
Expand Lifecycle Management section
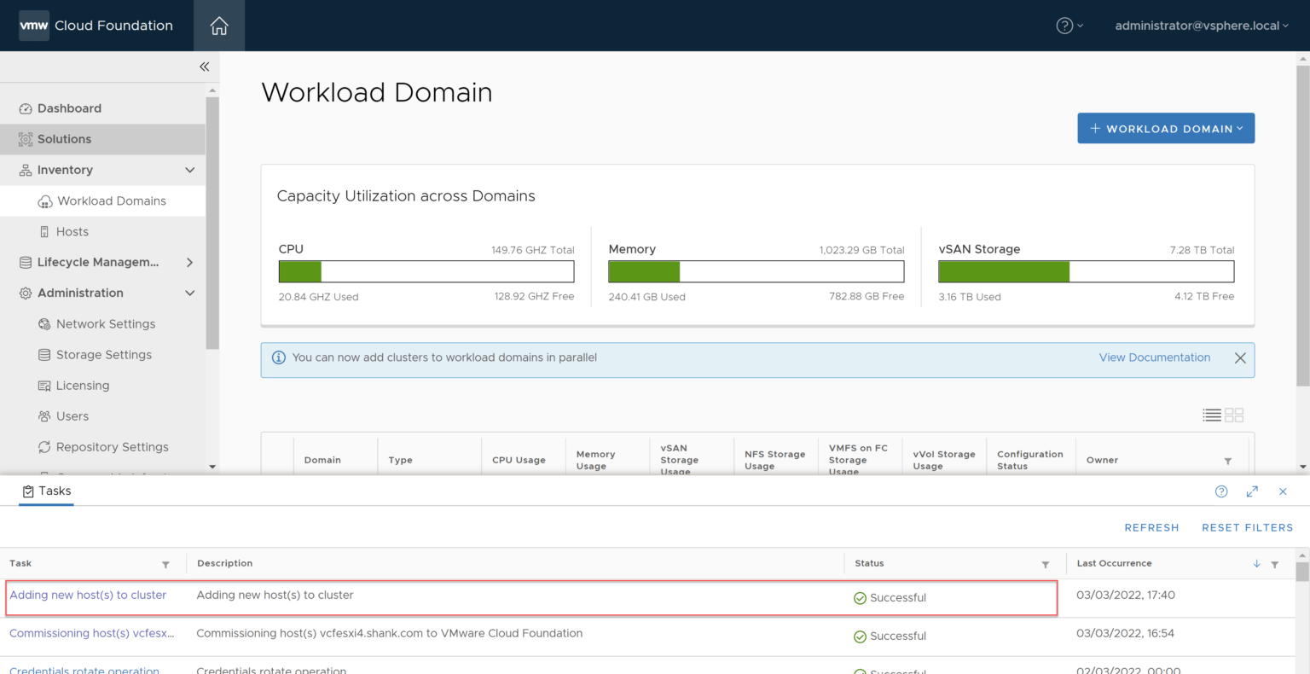[x=189, y=262]
